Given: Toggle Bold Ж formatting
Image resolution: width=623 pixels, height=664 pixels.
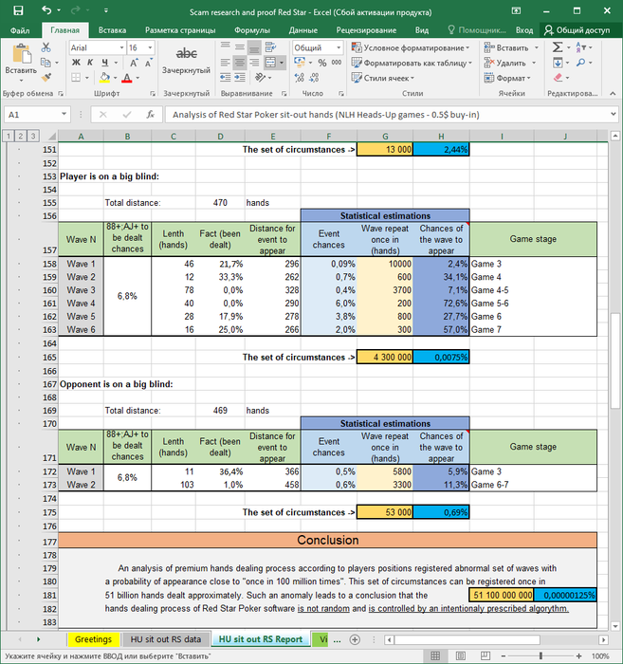Looking at the screenshot, I should 76,63.
